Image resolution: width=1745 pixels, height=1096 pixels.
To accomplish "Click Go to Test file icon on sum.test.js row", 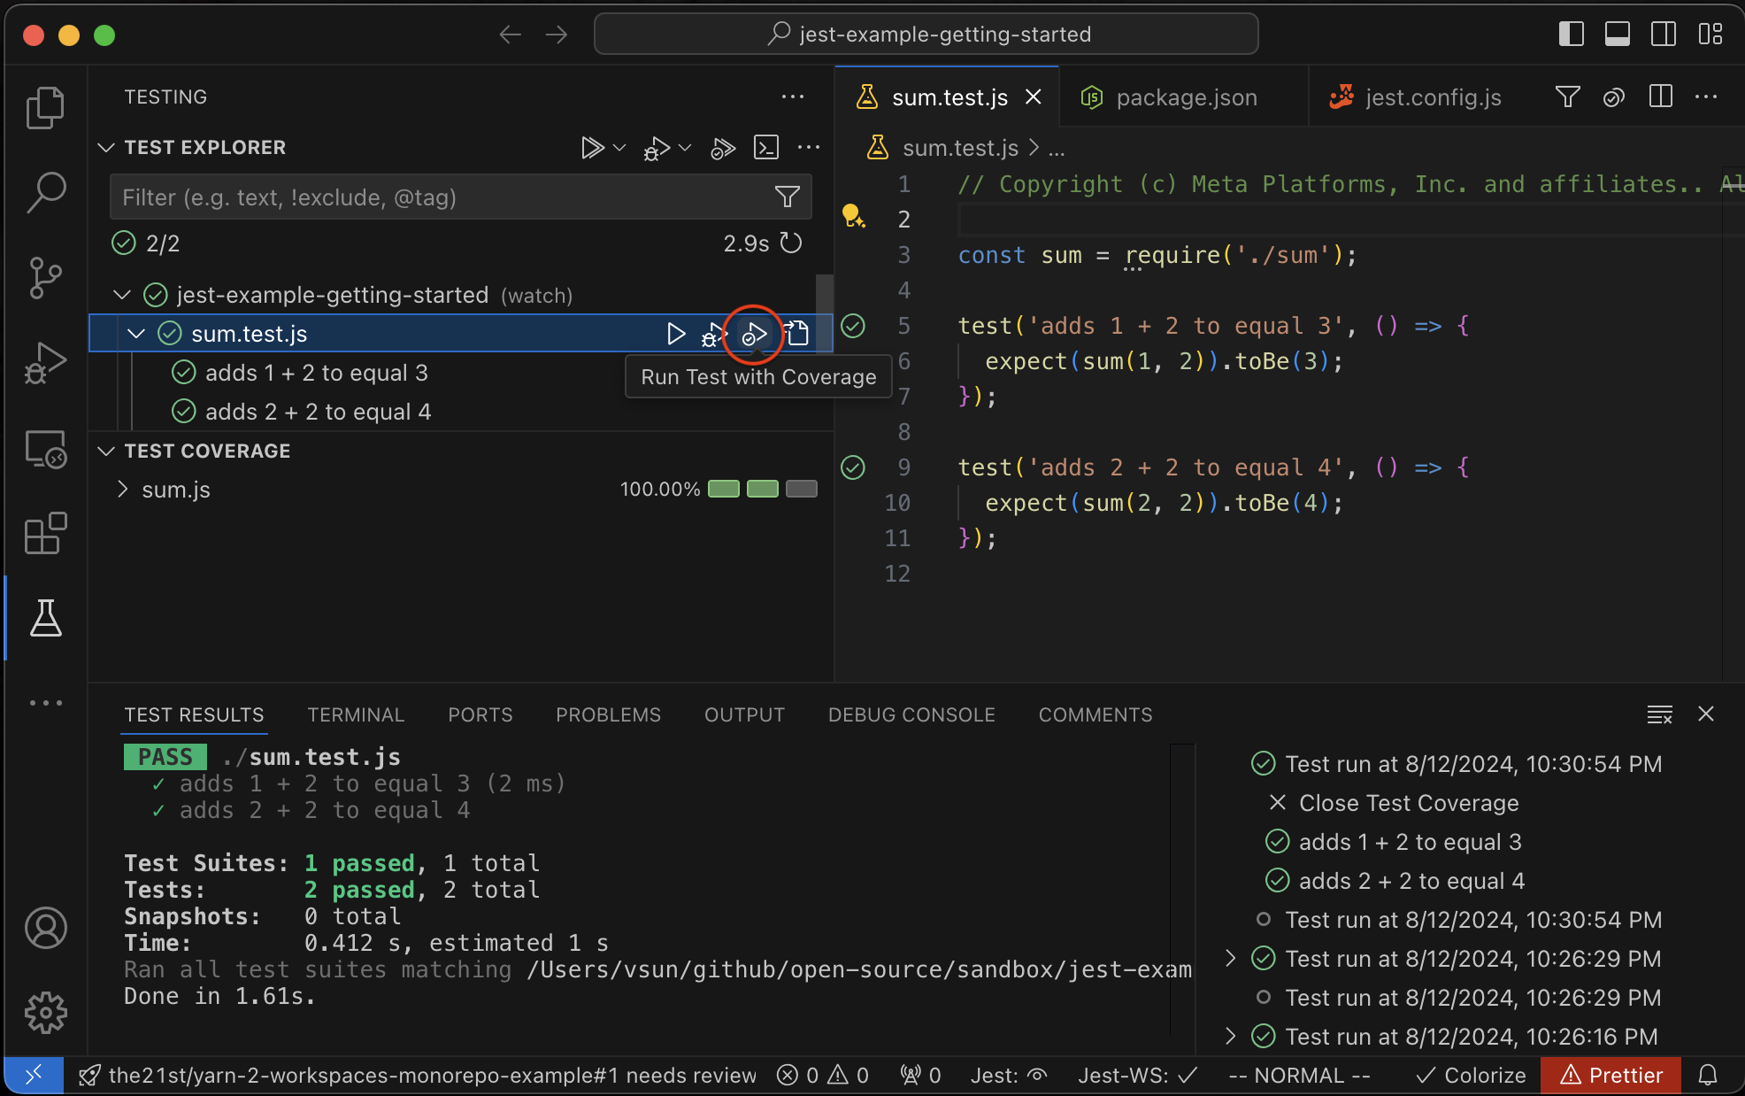I will point(797,334).
